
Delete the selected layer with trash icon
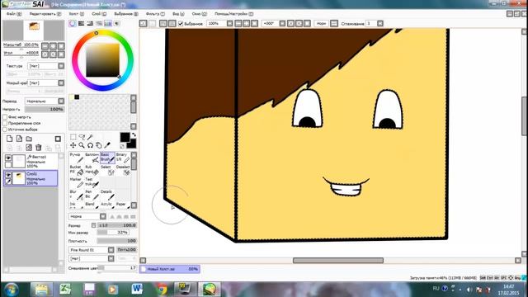click(x=39, y=148)
